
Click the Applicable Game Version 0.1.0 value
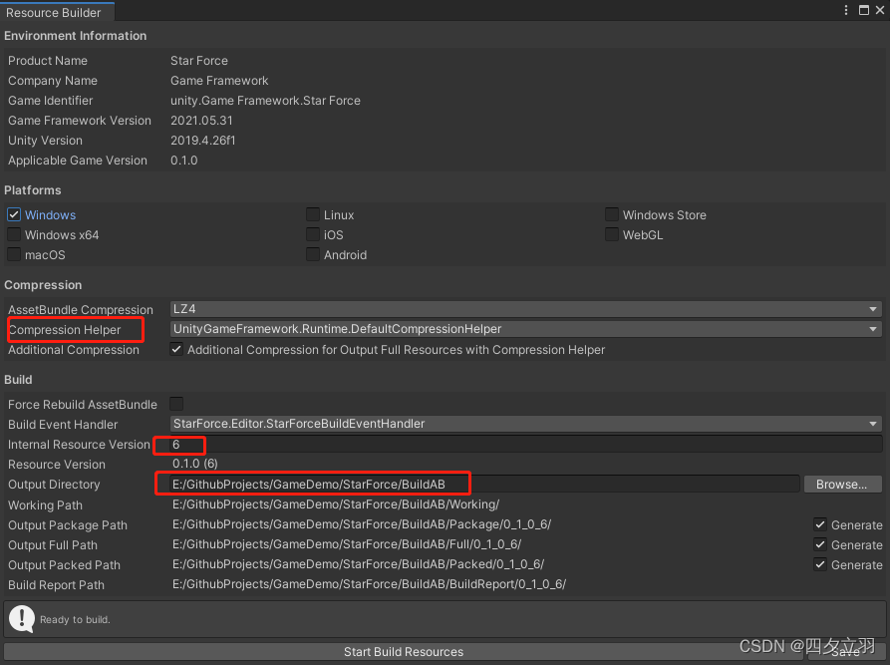click(184, 161)
